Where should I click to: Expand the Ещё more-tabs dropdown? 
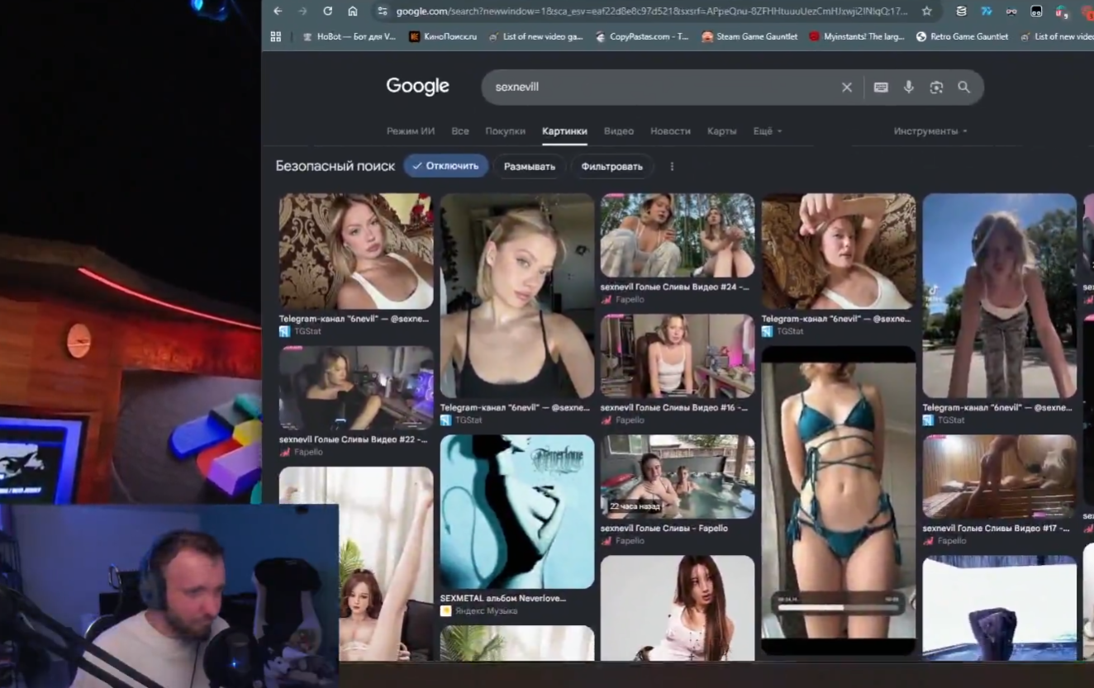(767, 131)
